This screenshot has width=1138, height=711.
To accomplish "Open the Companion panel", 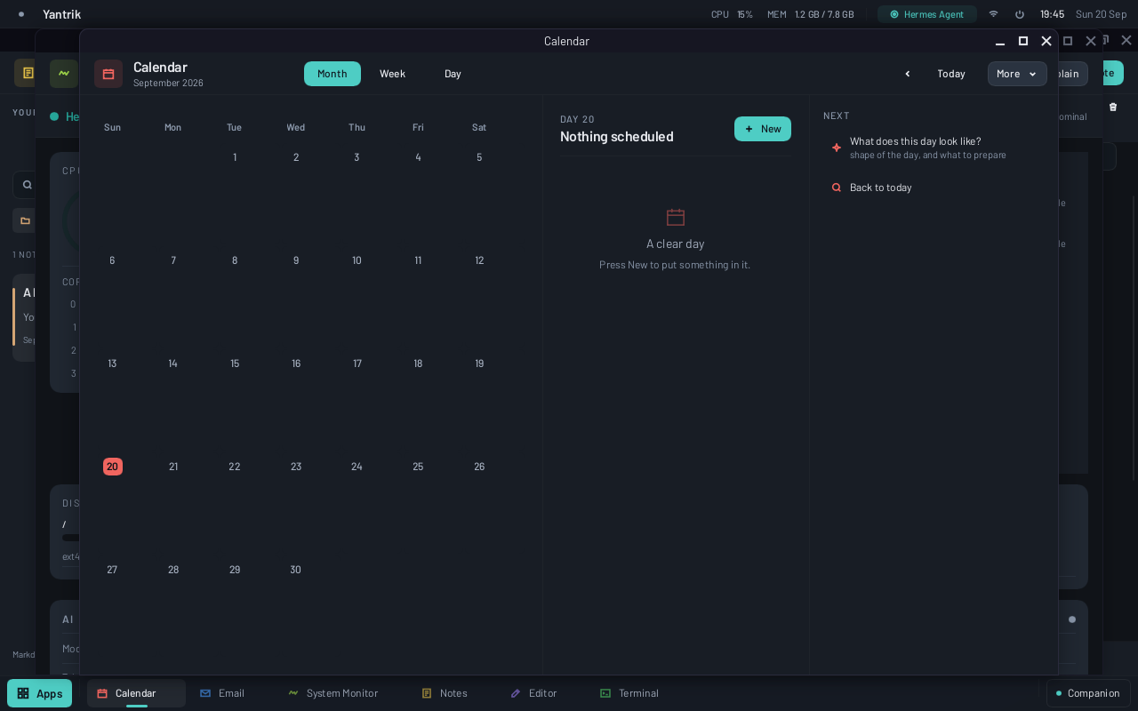I will [1088, 693].
